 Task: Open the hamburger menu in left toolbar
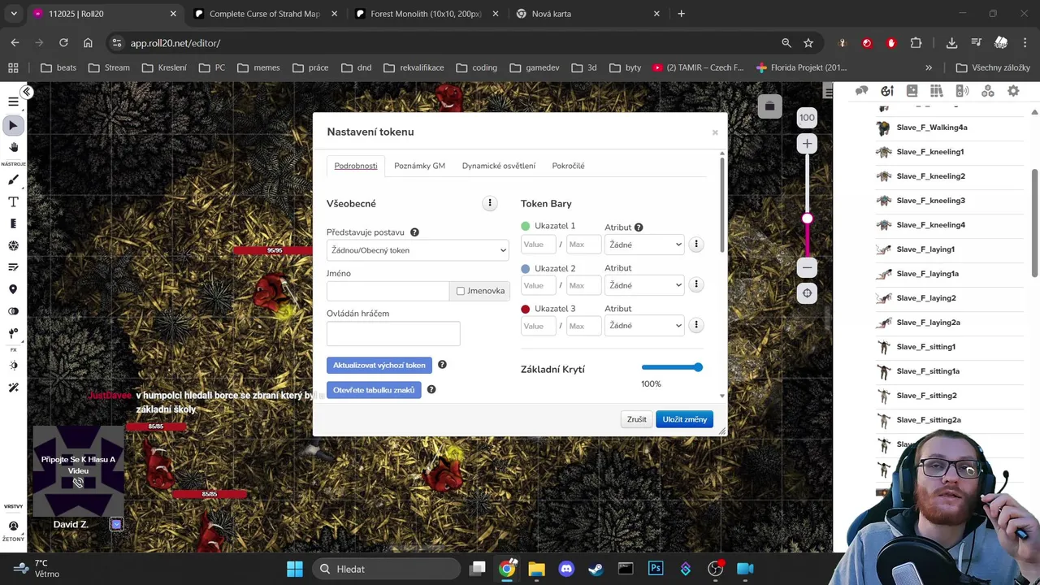[x=13, y=102]
